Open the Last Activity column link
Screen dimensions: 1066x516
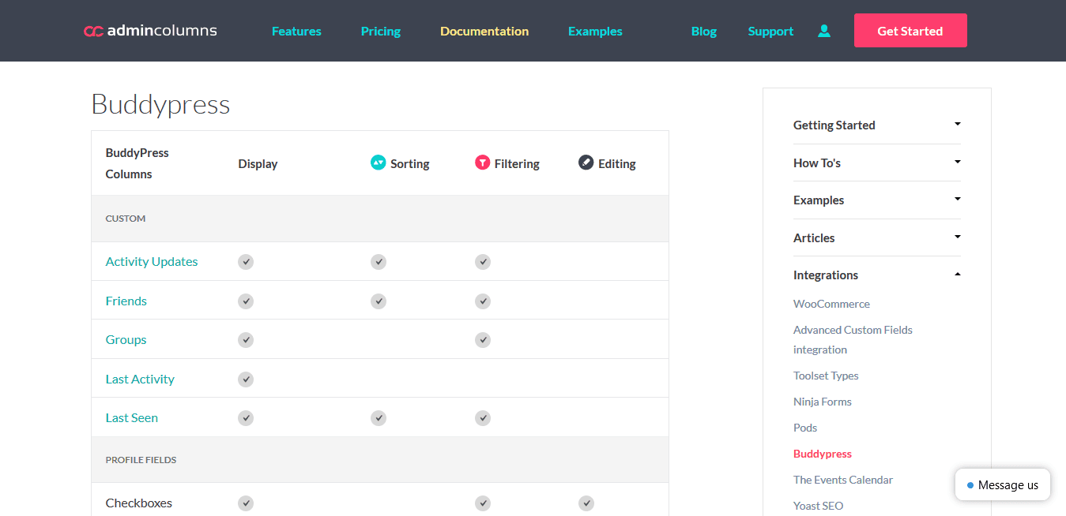tap(140, 380)
